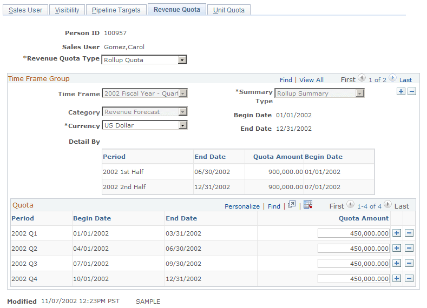Delete the 2002 Q1 quota row
Viewport: 427px width, 308px height.
click(409, 233)
